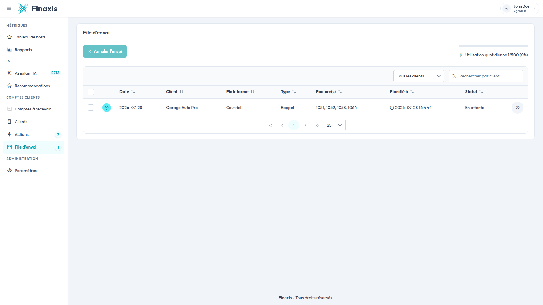This screenshot has width=543, height=305.
Task: Open Assistant IA in sidebar
Action: click(x=34, y=73)
